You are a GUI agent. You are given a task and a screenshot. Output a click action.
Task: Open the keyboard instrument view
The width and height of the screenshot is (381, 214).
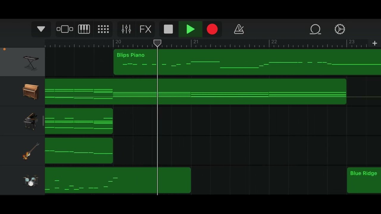84,29
